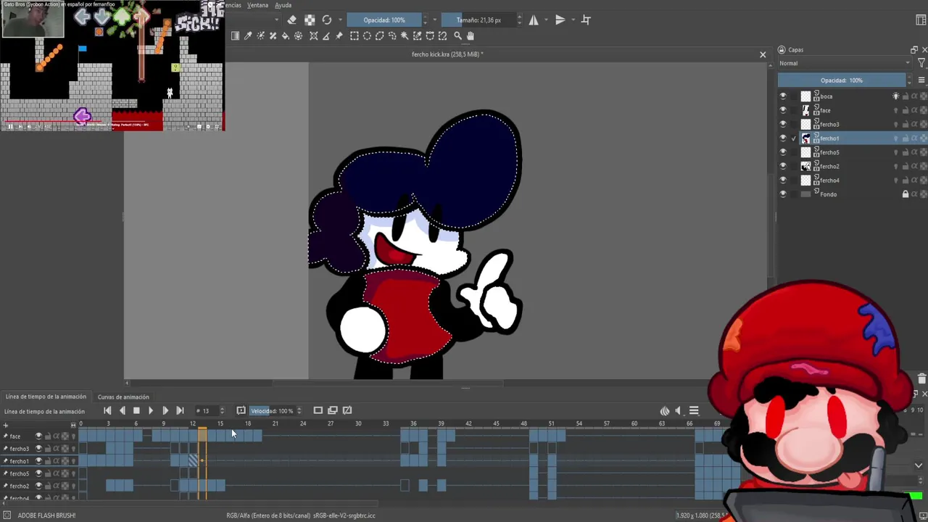This screenshot has height=522, width=928.
Task: Stop the animation playback
Action: pyautogui.click(x=136, y=410)
